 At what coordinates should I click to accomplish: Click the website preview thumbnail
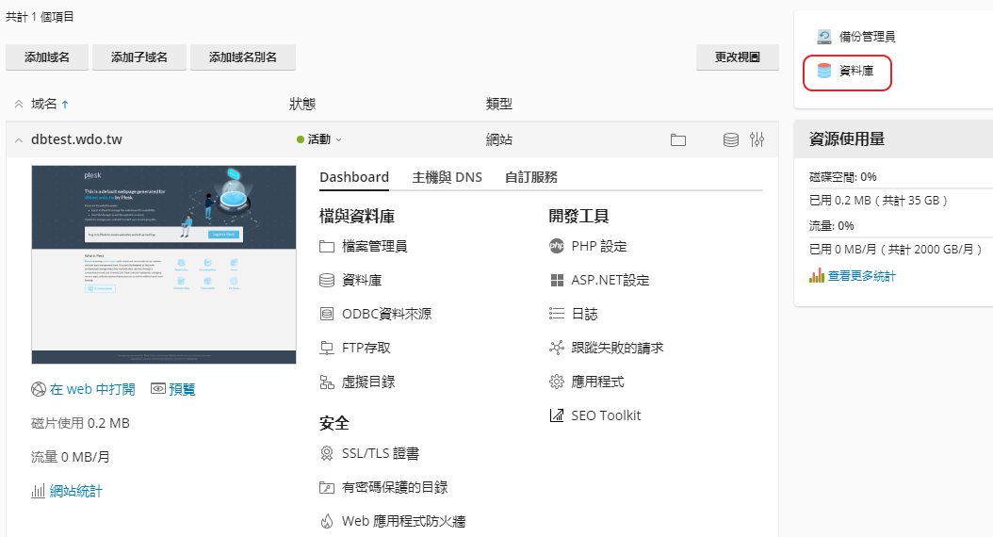point(164,264)
